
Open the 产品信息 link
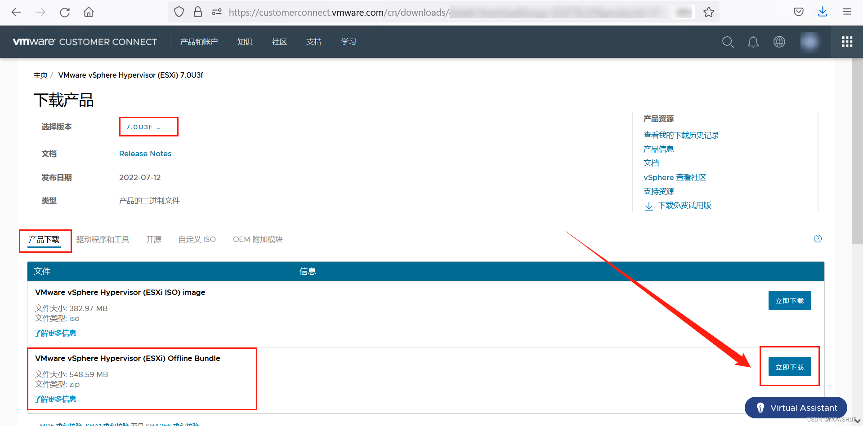(658, 149)
